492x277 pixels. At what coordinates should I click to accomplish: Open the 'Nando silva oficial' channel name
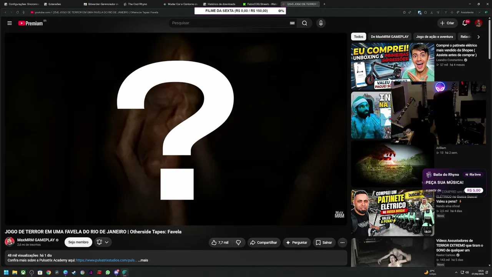tap(448, 206)
